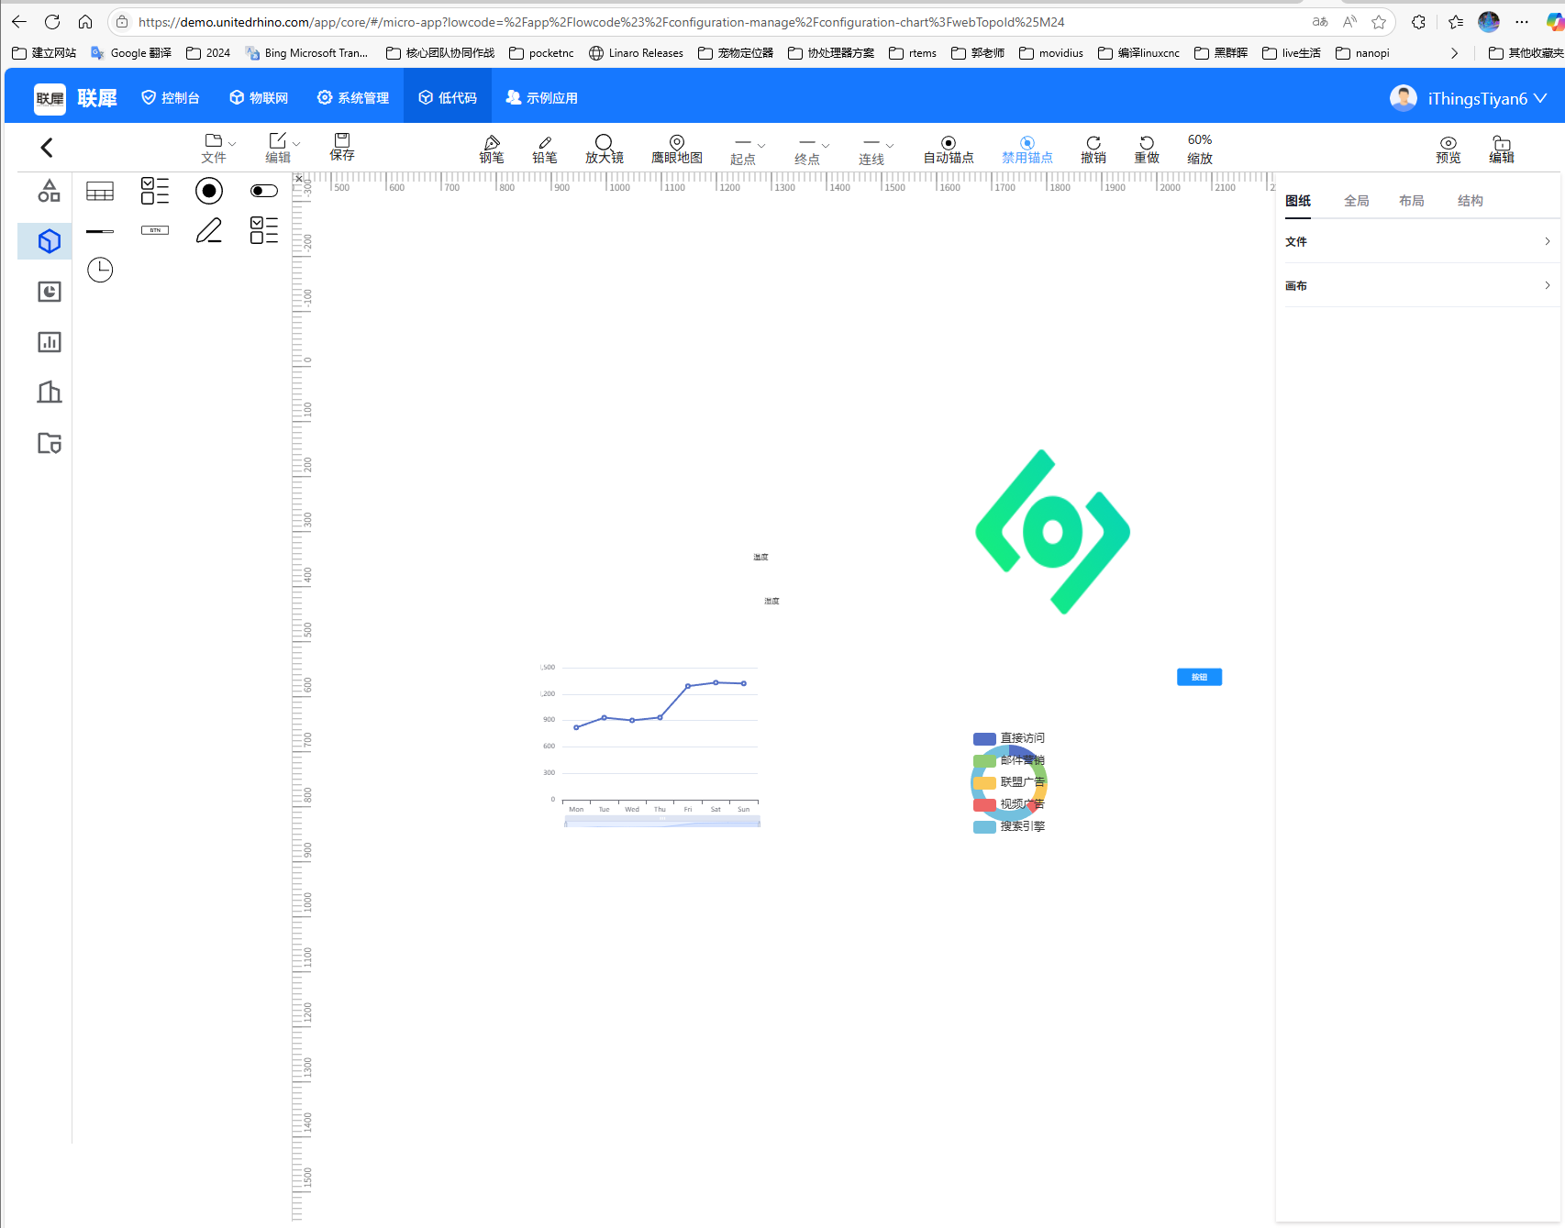Open 示例应用 in the top navigation
This screenshot has width=1565, height=1228.
click(x=542, y=97)
